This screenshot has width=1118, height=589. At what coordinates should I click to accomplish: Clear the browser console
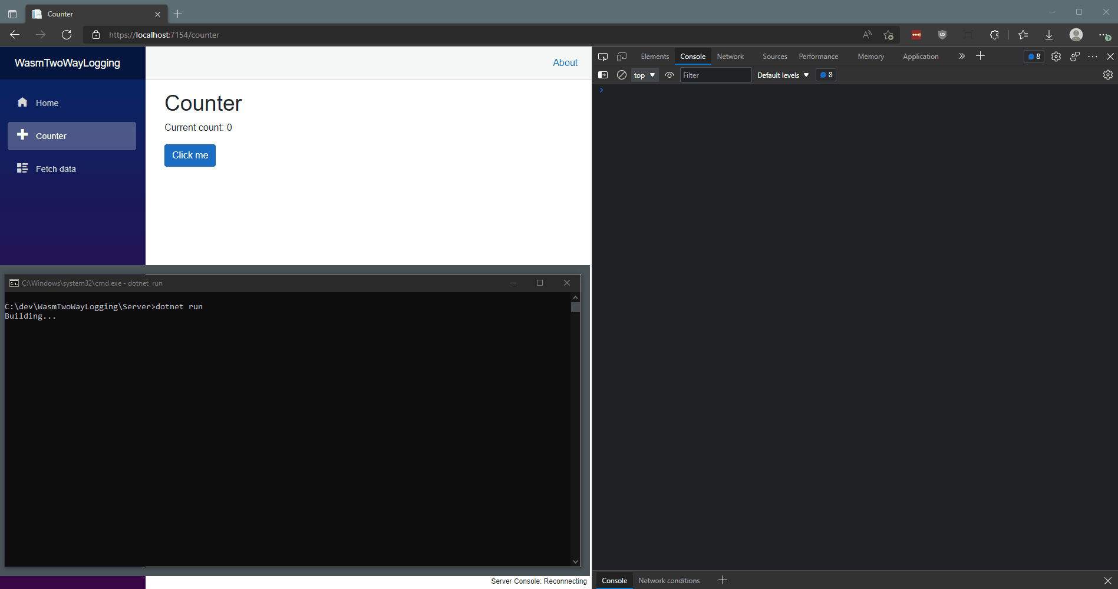pos(622,75)
